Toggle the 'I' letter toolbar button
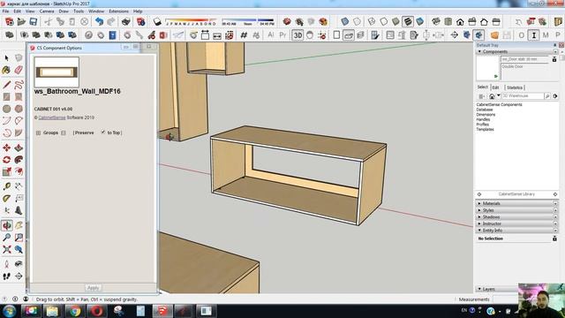The height and width of the screenshot is (318, 565). [x=533, y=35]
